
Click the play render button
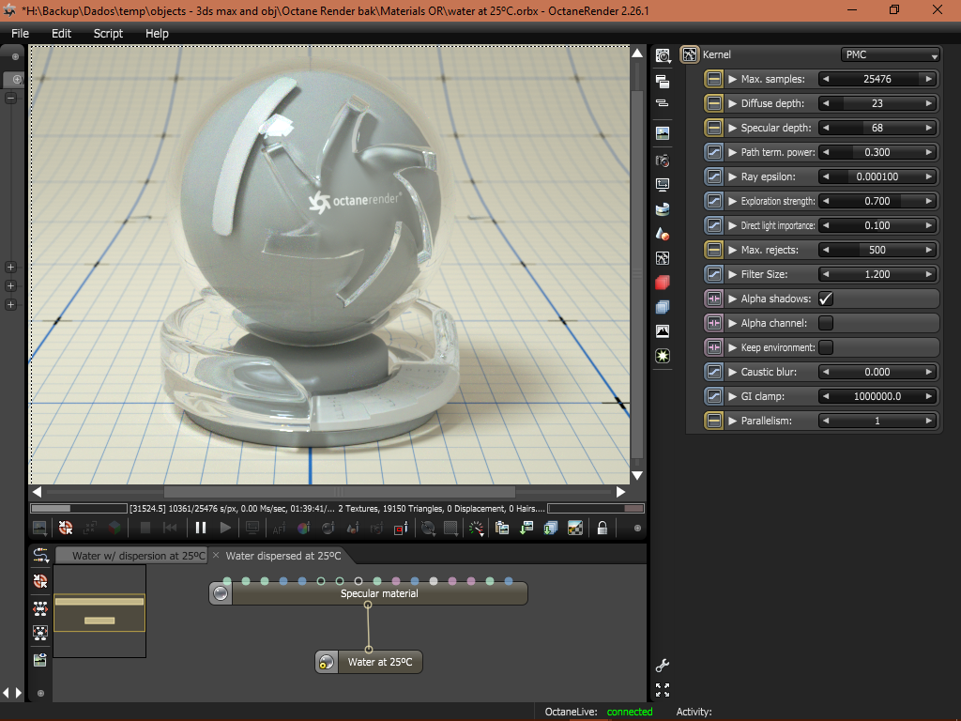tap(225, 528)
